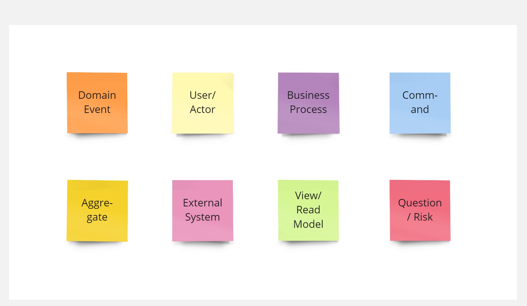Select the light yellow User/Actor sticky note
Screen dimensions: 527x306
pyautogui.click(x=203, y=103)
